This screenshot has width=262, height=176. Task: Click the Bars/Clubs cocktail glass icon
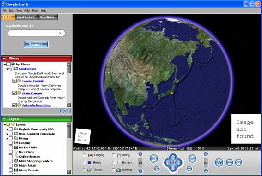click(x=16, y=152)
